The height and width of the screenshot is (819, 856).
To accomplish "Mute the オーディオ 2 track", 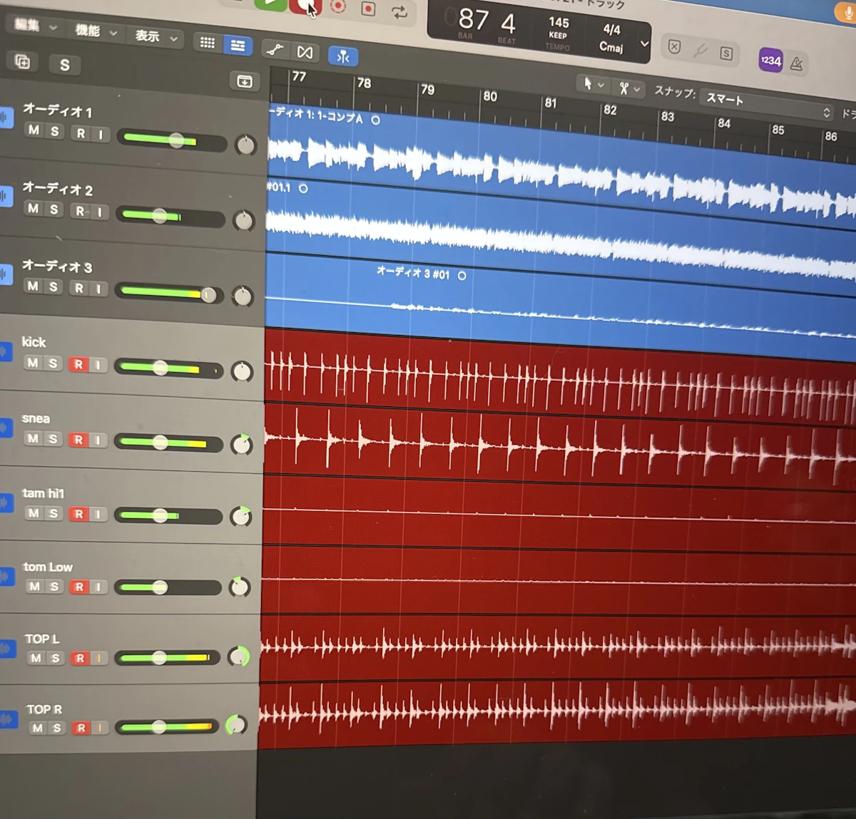I will [x=33, y=208].
